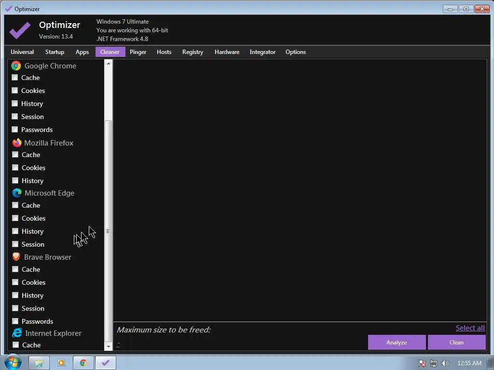Toggle Brave Browser Session checkbox
The height and width of the screenshot is (370, 494).
tap(15, 308)
